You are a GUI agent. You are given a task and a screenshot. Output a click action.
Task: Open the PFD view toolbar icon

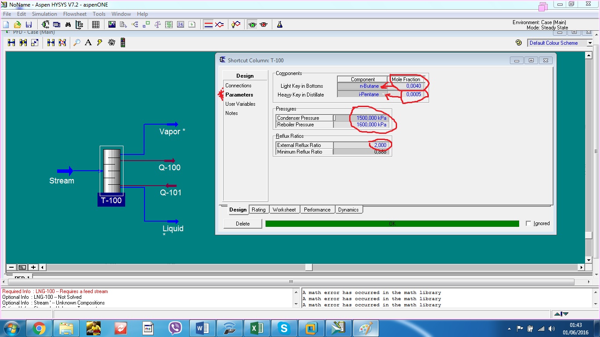coord(45,25)
